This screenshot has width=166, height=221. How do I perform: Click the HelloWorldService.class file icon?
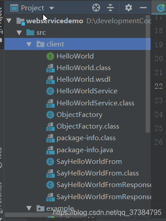click(50, 103)
